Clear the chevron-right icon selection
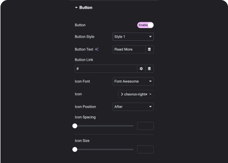This screenshot has height=163, width=228. (x=146, y=94)
